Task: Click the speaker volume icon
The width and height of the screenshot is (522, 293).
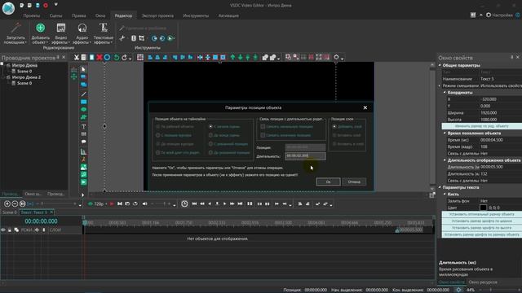Action: [x=145, y=203]
